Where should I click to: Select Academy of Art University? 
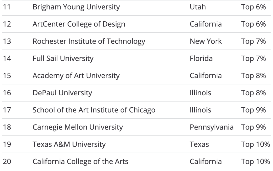[x=76, y=76]
